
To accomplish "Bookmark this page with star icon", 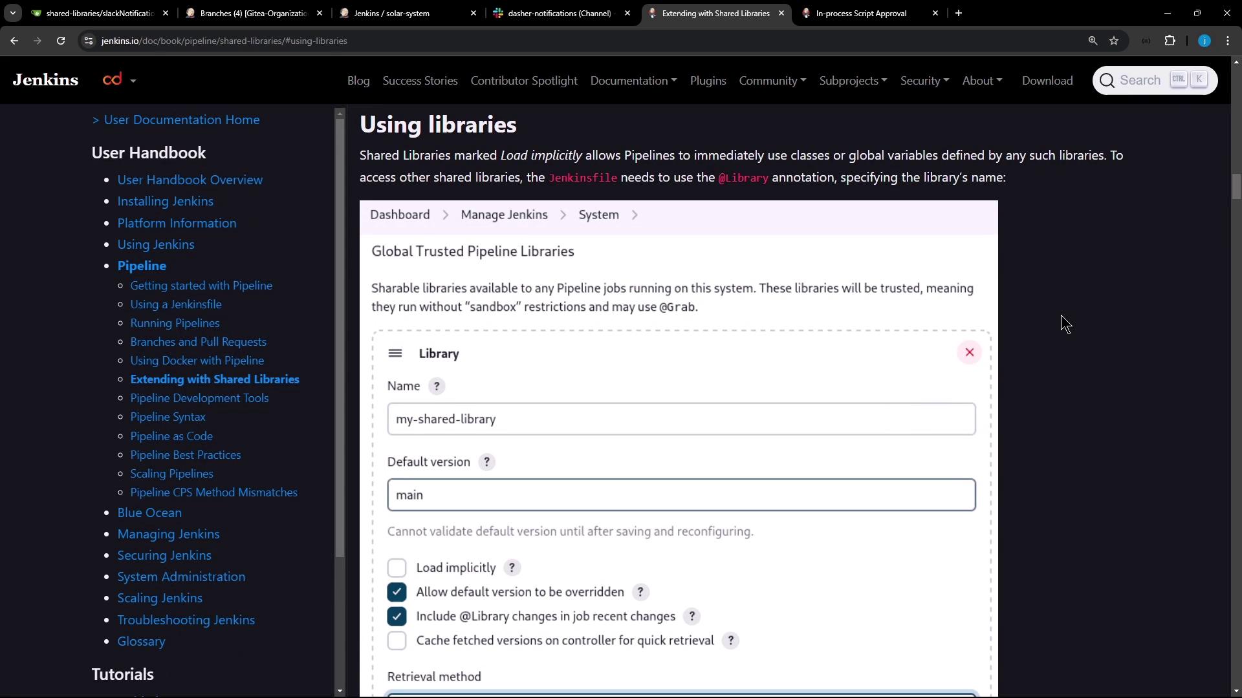I will click(x=1114, y=41).
